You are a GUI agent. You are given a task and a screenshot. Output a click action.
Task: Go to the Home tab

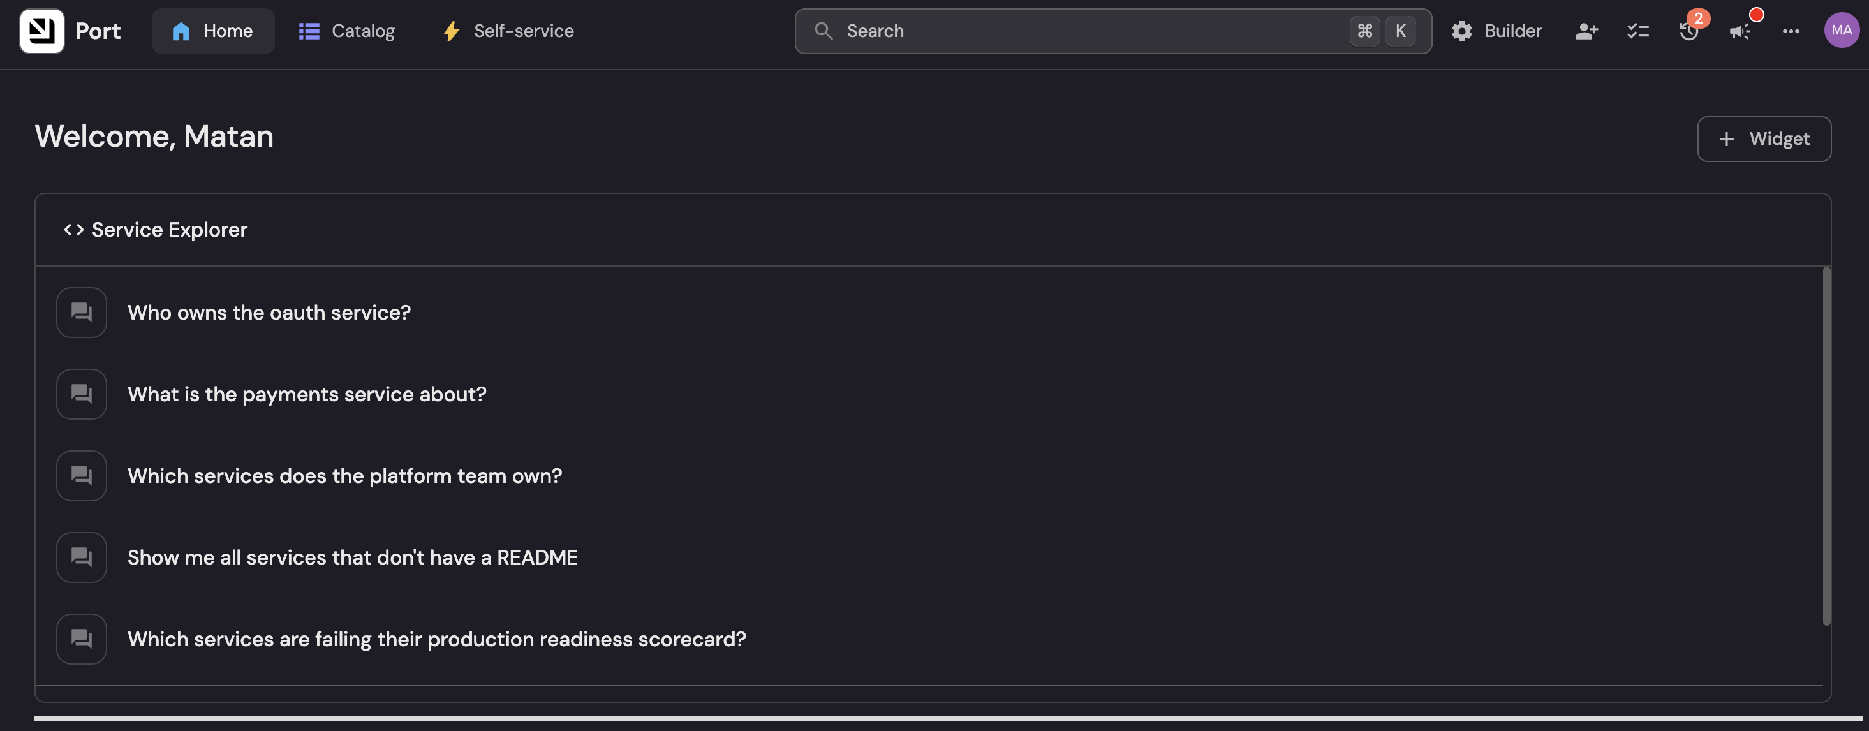pos(212,31)
